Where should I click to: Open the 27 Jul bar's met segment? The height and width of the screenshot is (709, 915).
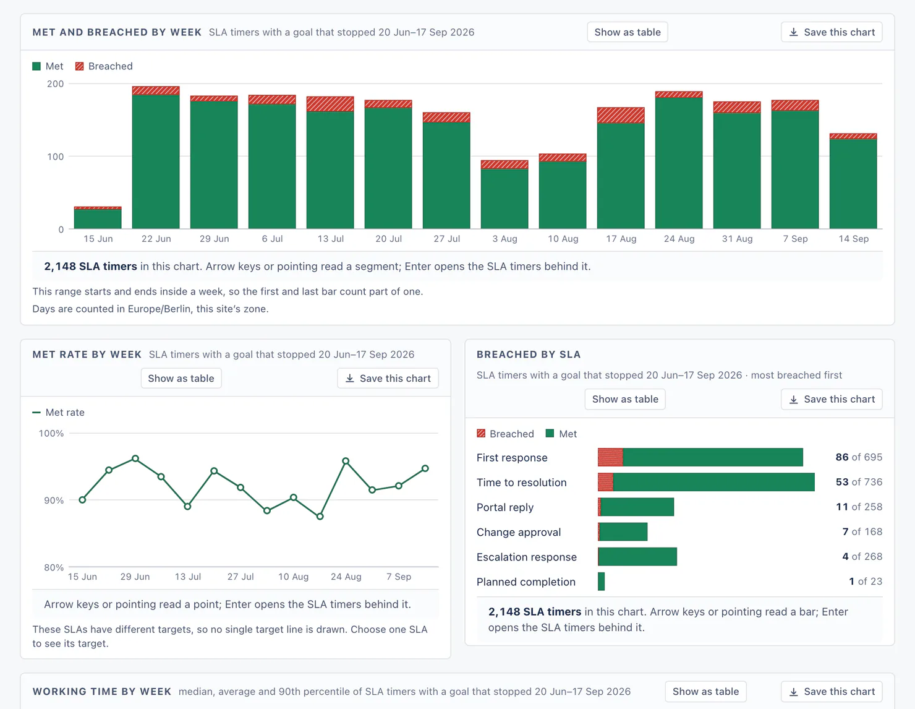[x=446, y=175]
